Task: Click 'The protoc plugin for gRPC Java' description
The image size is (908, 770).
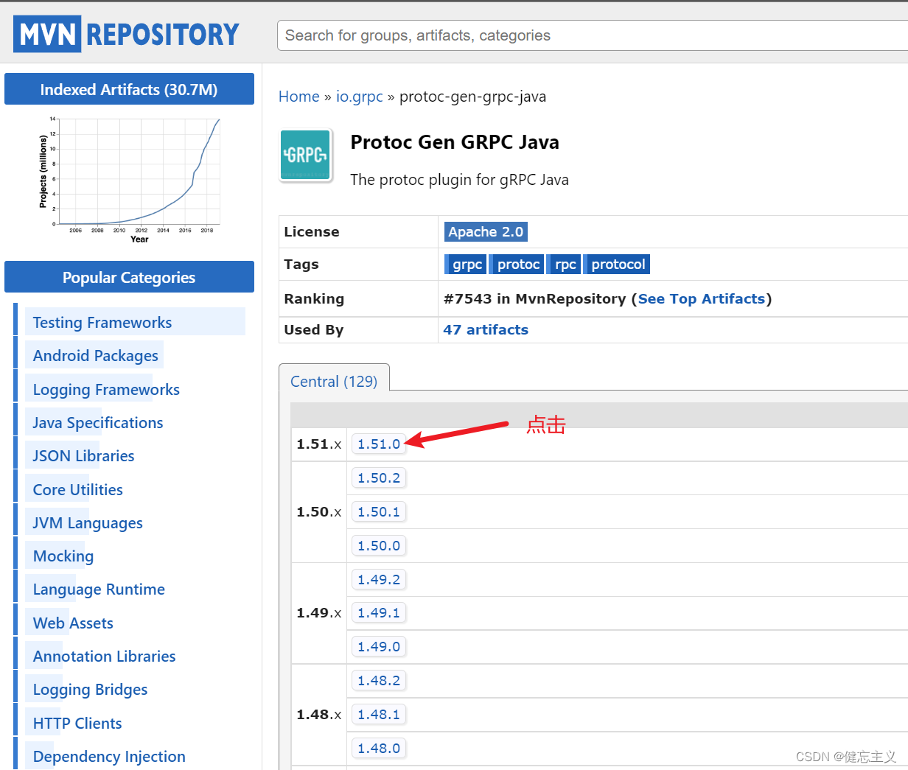Action: 459,180
